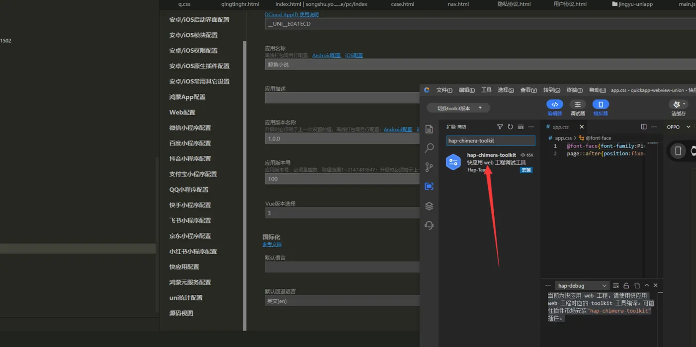Select the phone device icon in the simulator
The width and height of the screenshot is (696, 347).
pos(678,151)
